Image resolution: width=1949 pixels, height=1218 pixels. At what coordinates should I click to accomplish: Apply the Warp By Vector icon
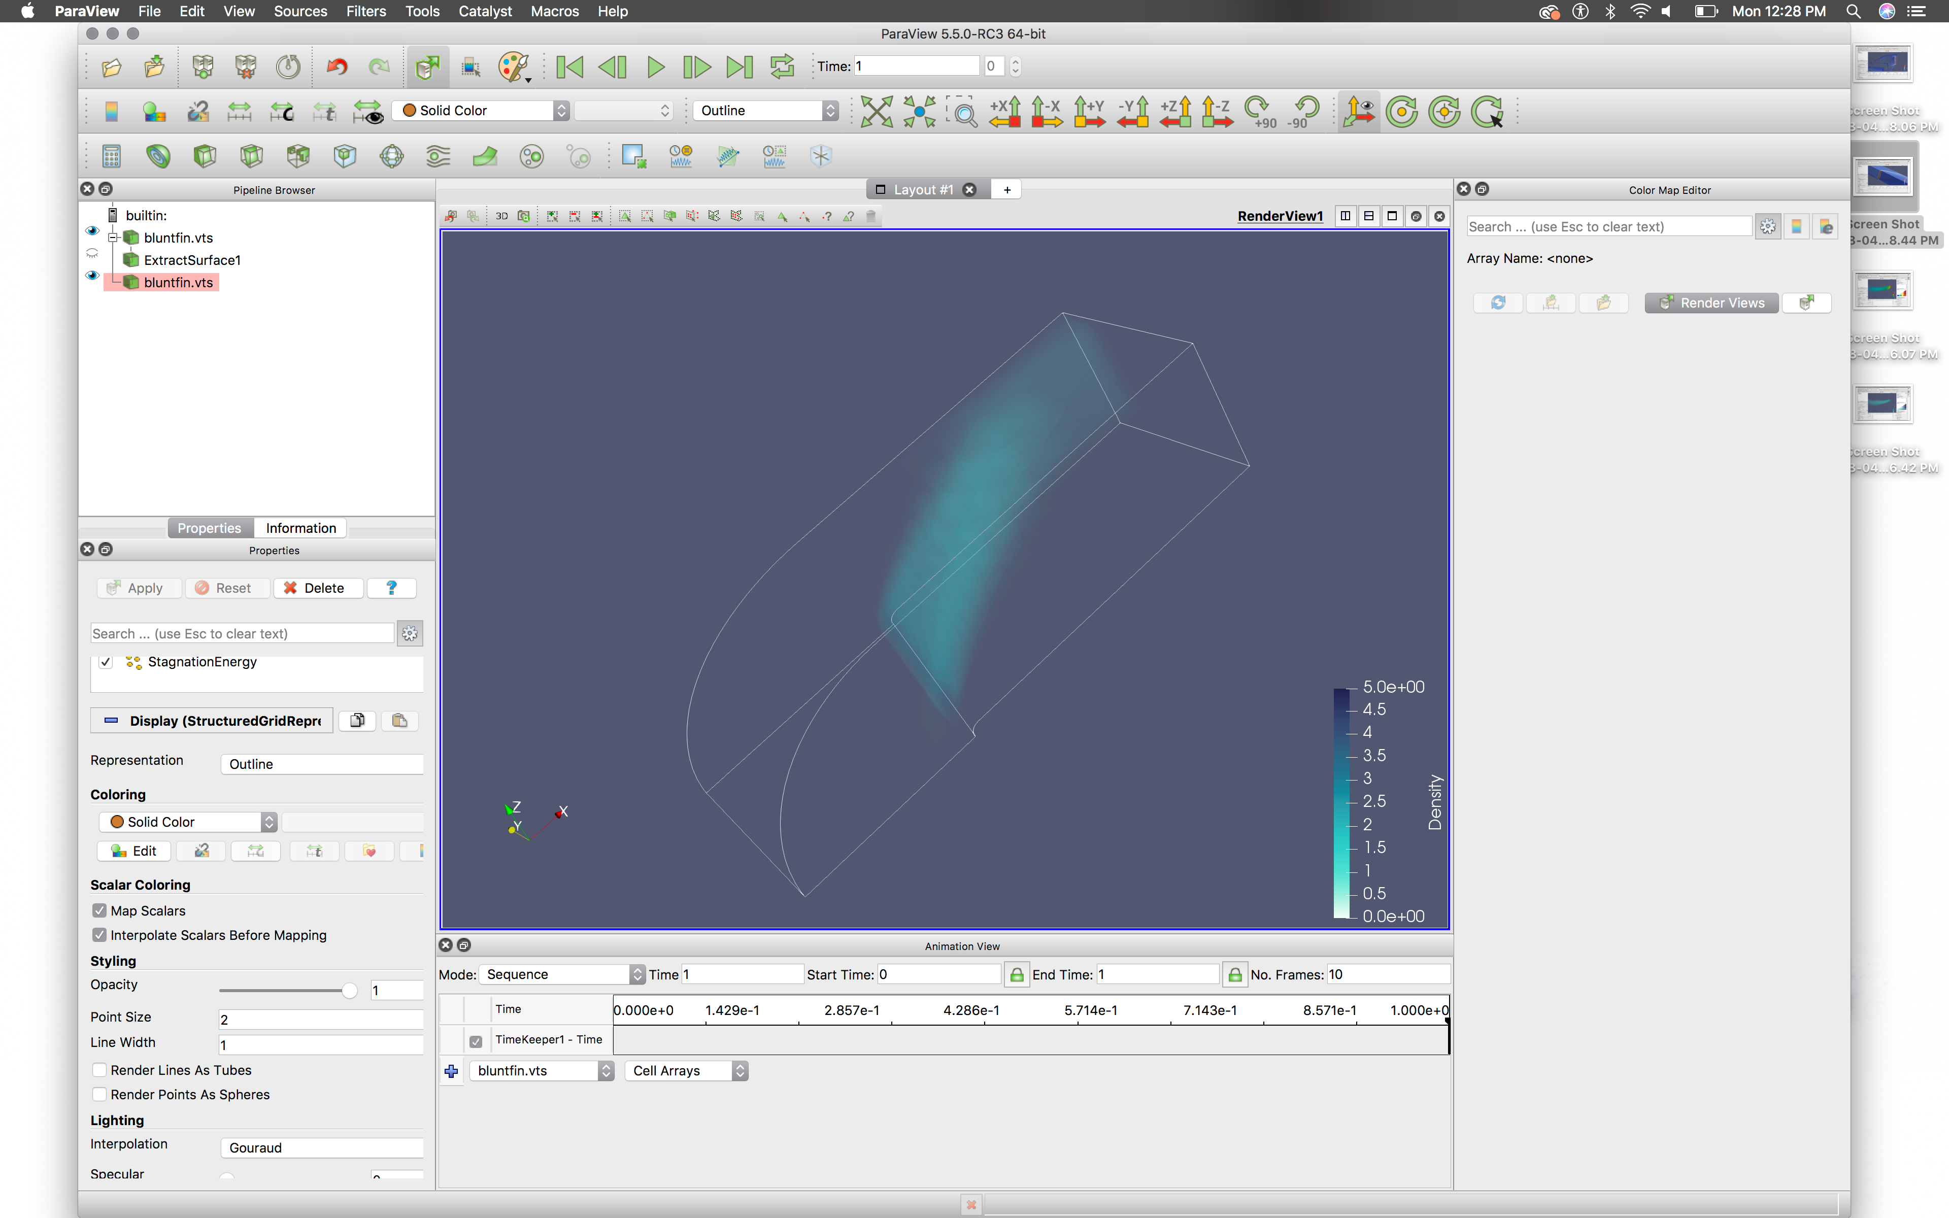485,155
